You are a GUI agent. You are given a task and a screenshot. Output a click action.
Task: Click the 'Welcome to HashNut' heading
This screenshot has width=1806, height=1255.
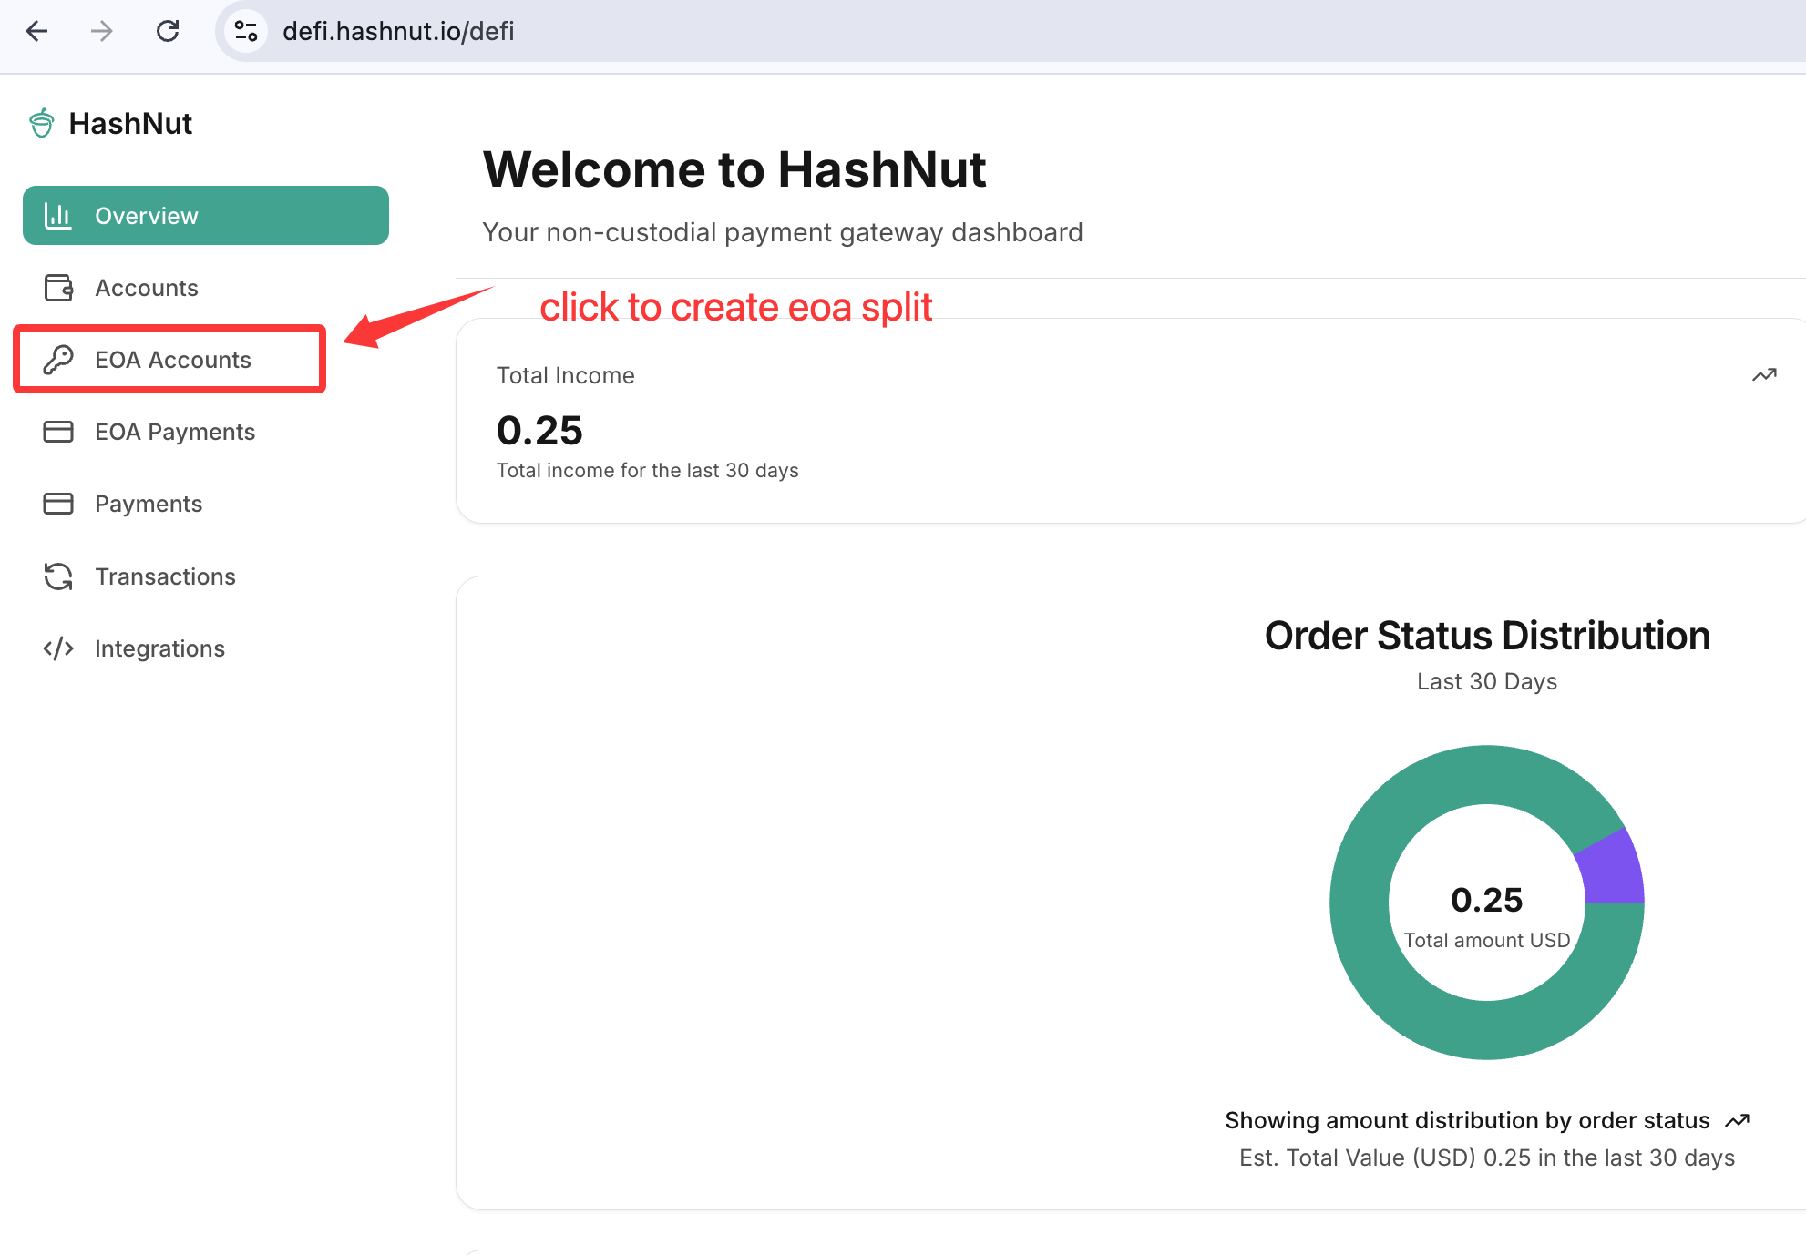point(734,169)
